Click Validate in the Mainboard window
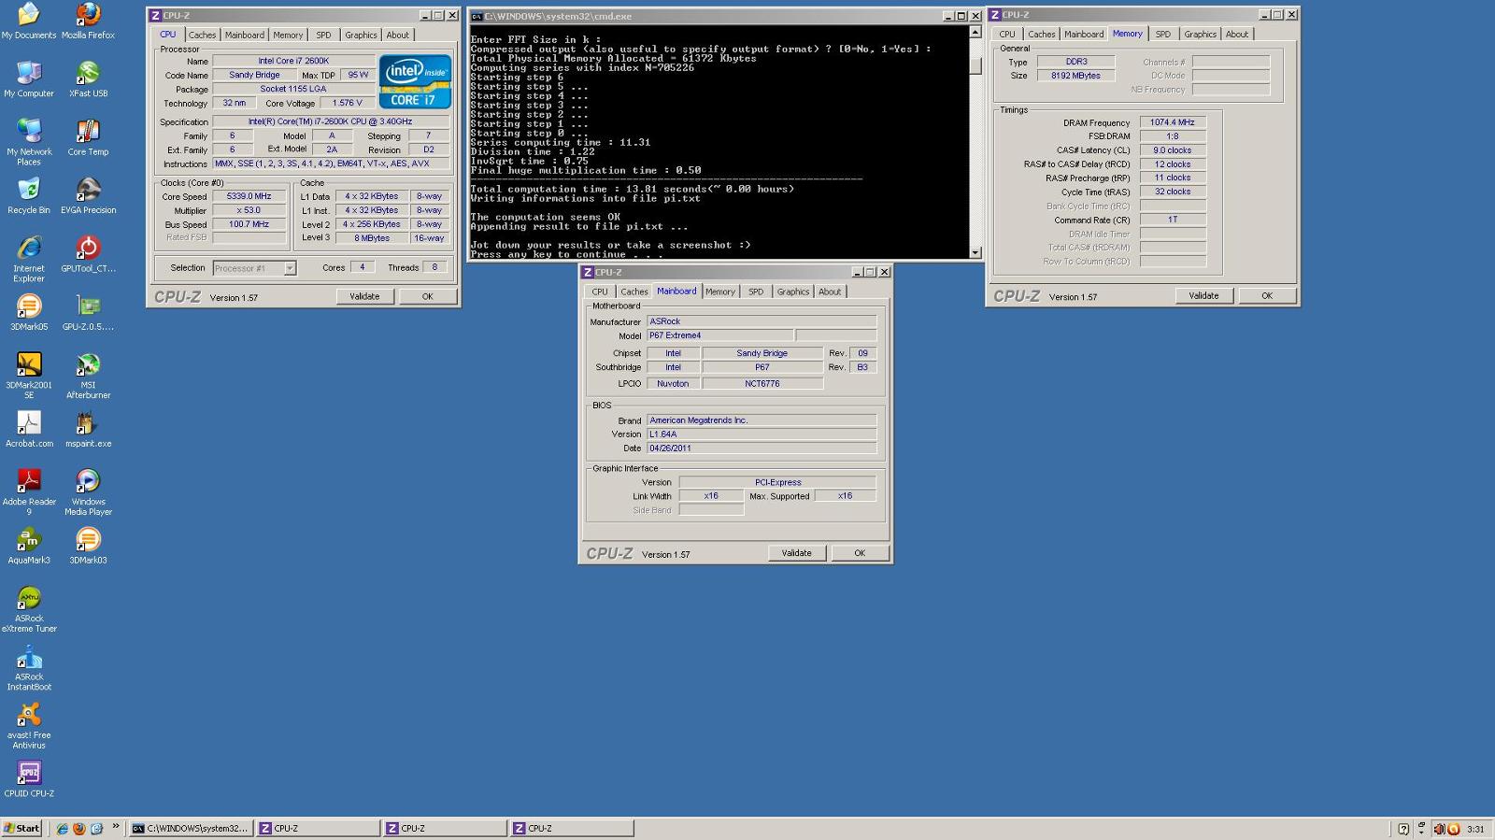 (x=796, y=553)
